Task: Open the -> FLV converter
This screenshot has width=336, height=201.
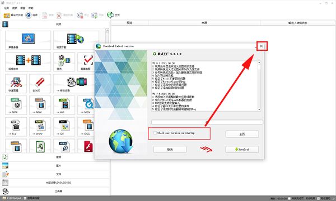Action: pos(16,127)
